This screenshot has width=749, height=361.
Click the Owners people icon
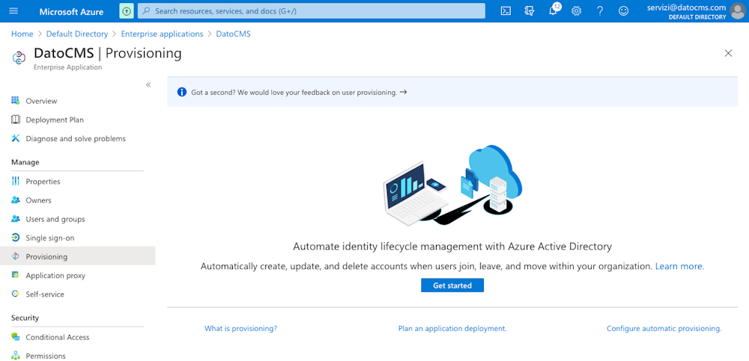click(x=16, y=200)
